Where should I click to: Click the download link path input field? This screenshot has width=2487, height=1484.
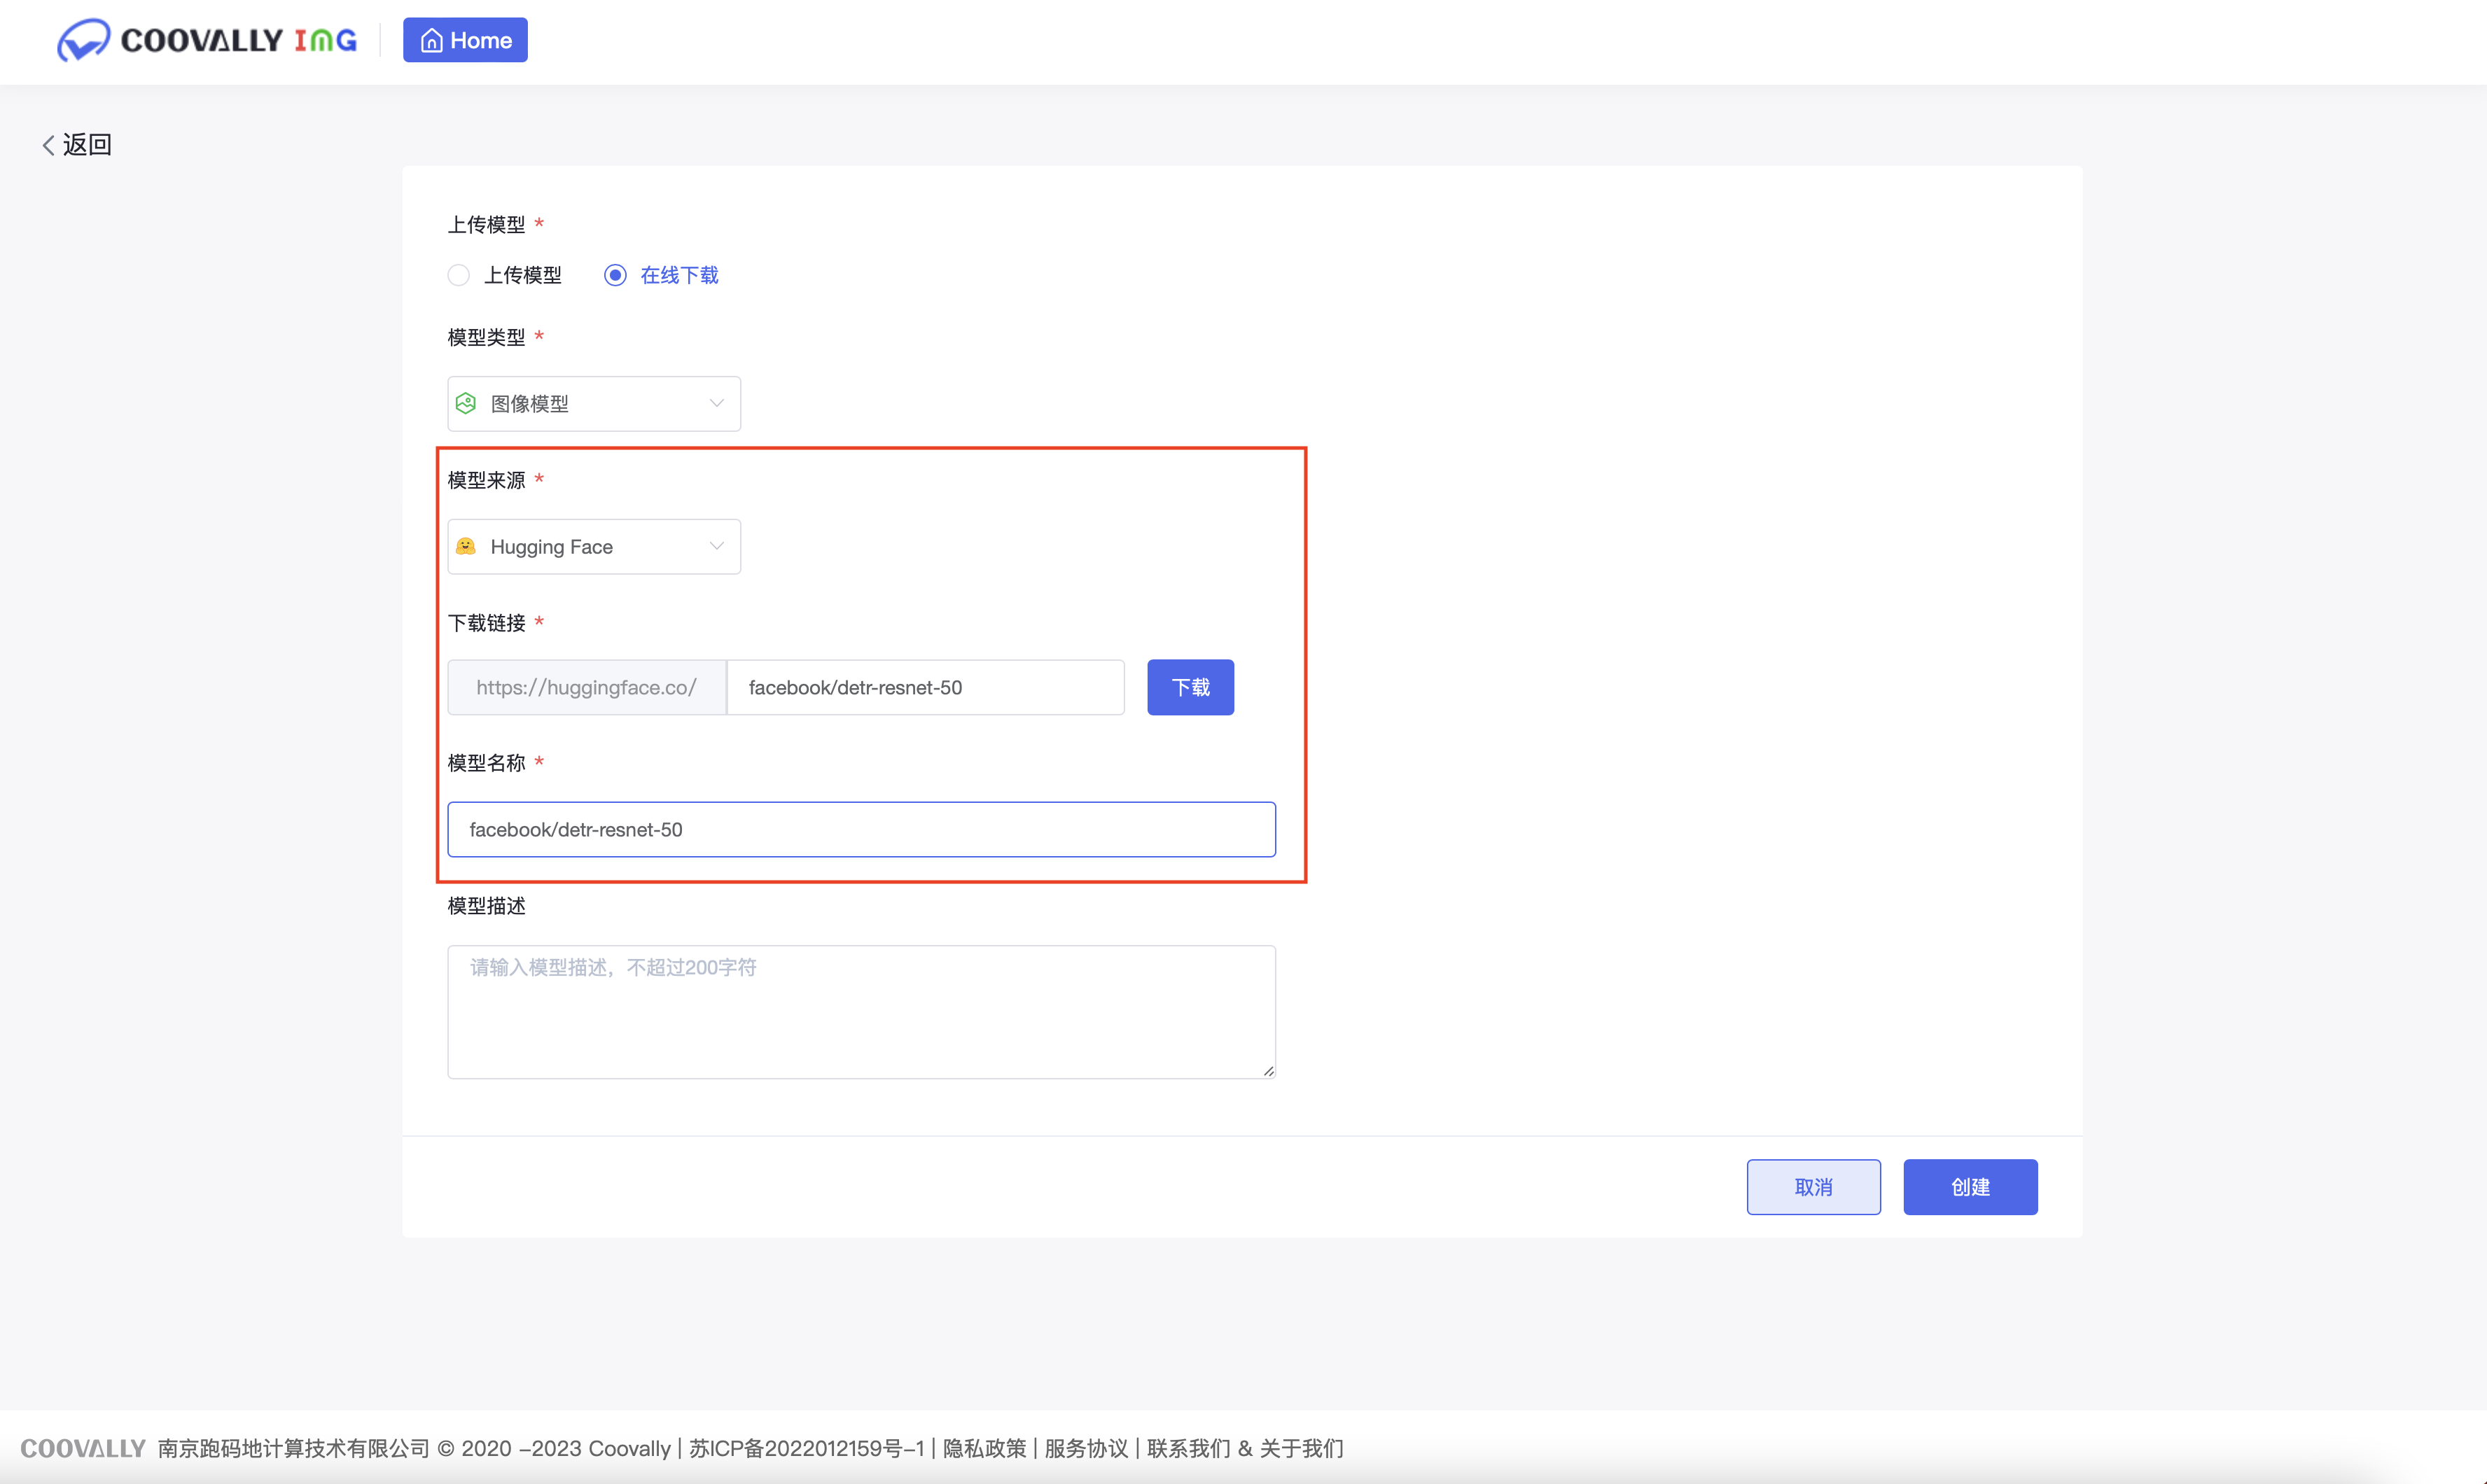(925, 687)
